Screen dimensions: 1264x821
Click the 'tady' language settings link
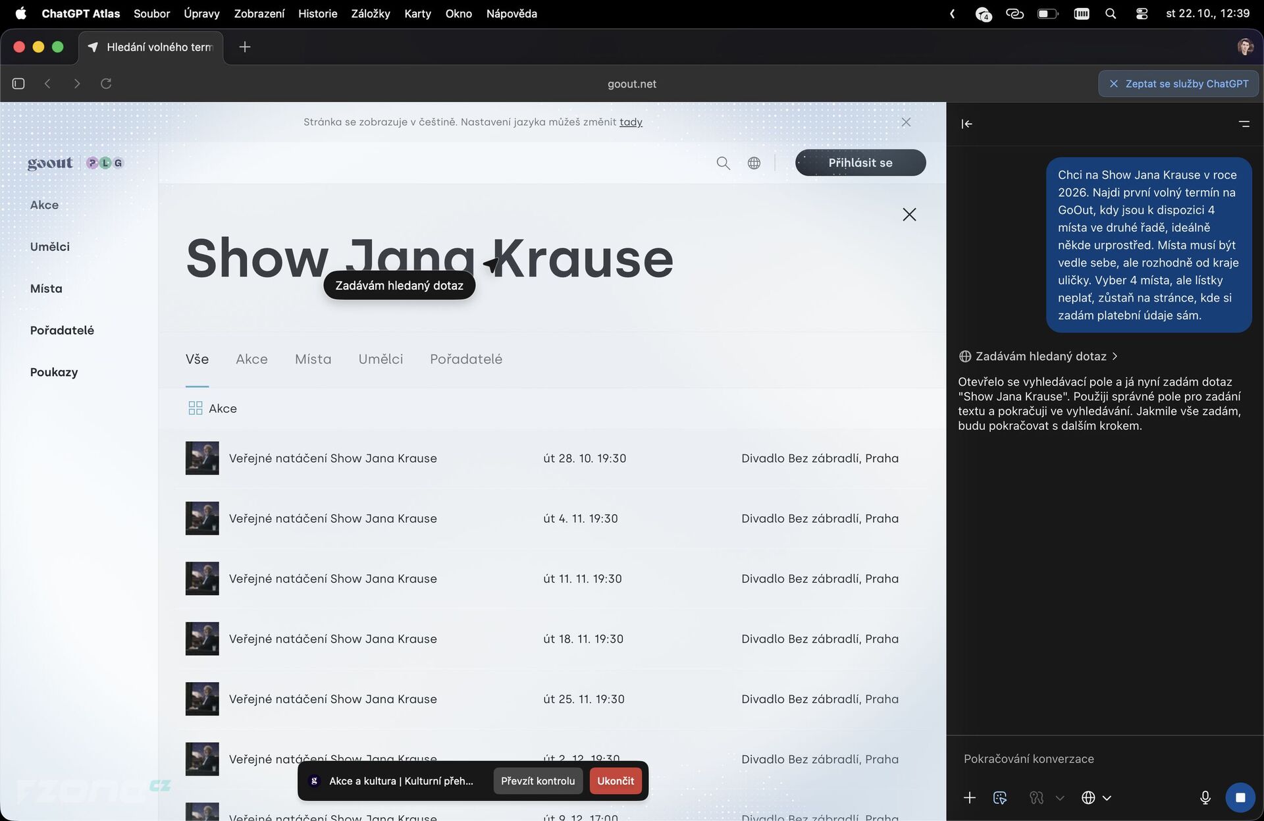[x=630, y=122]
